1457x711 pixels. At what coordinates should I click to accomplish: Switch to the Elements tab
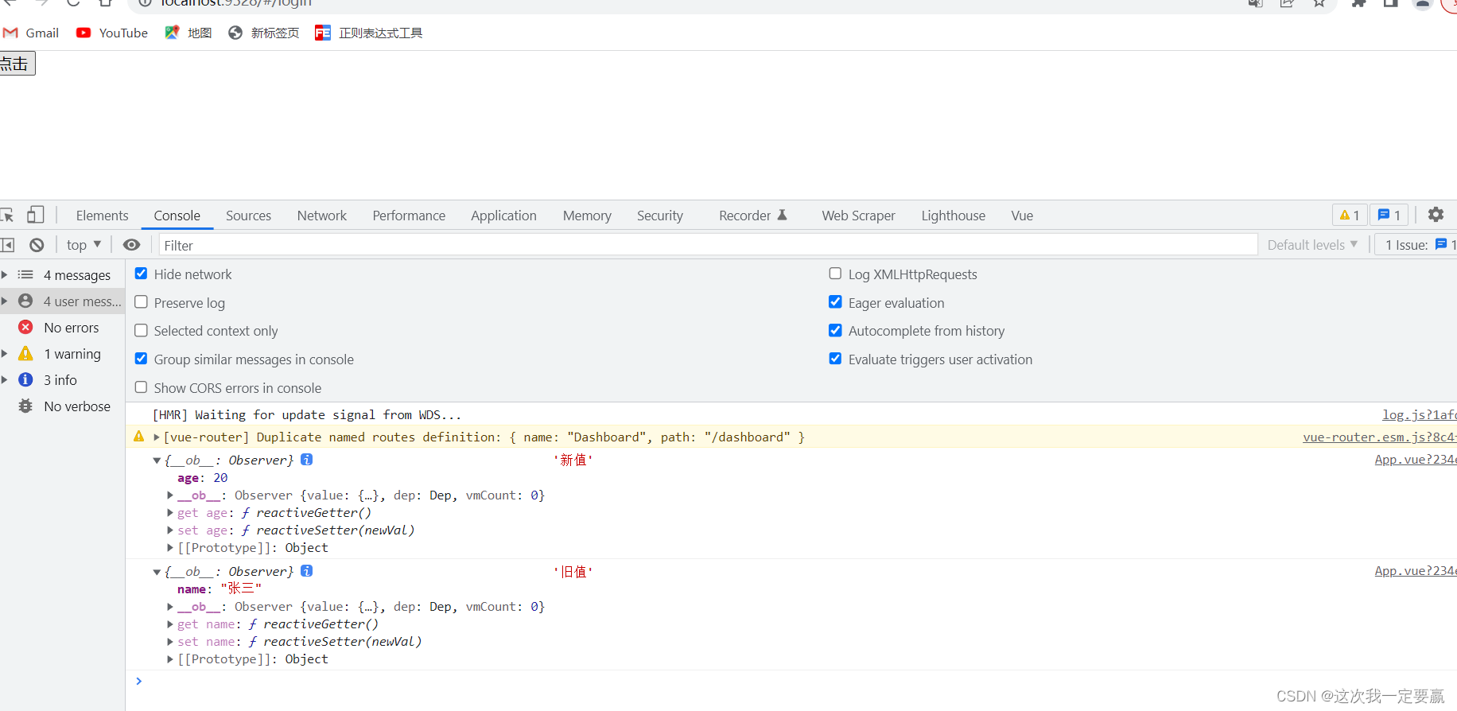(x=102, y=216)
